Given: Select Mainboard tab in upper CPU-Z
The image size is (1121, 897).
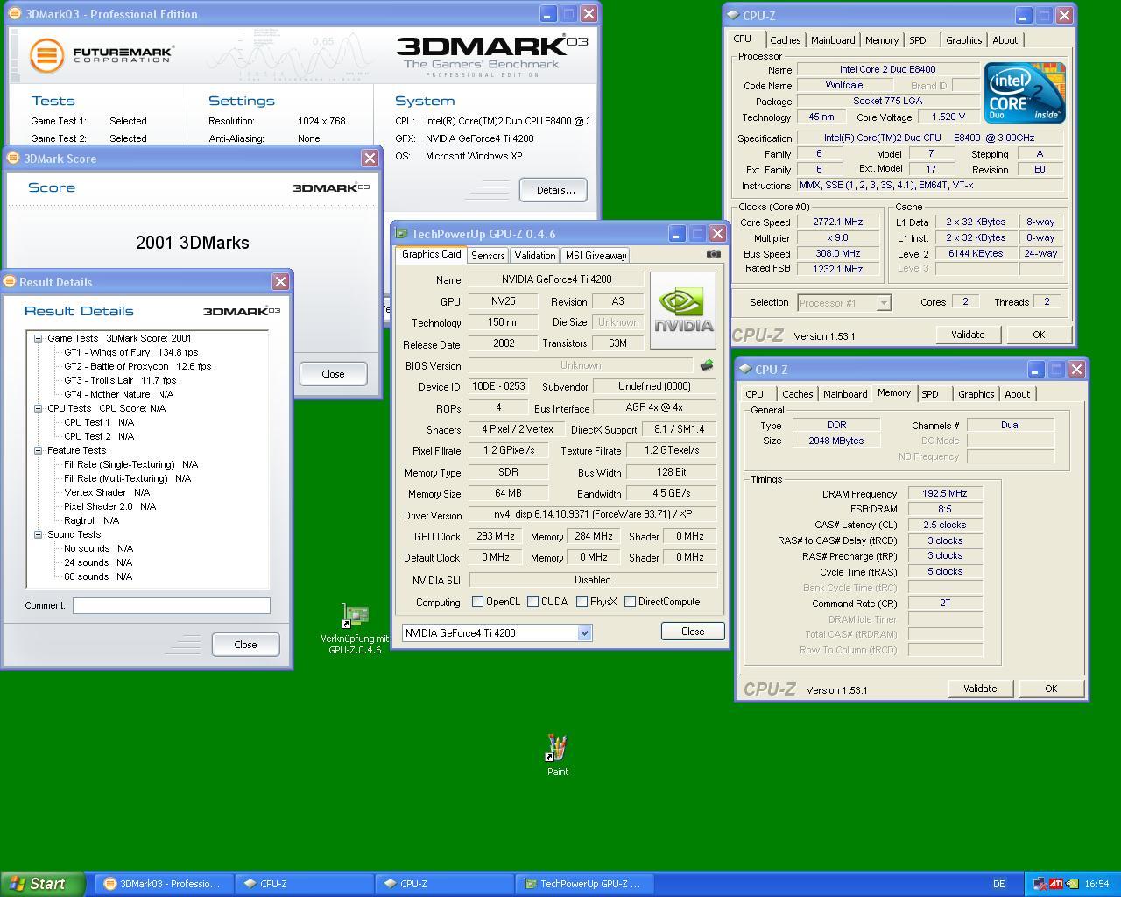Looking at the screenshot, I should coord(833,40).
